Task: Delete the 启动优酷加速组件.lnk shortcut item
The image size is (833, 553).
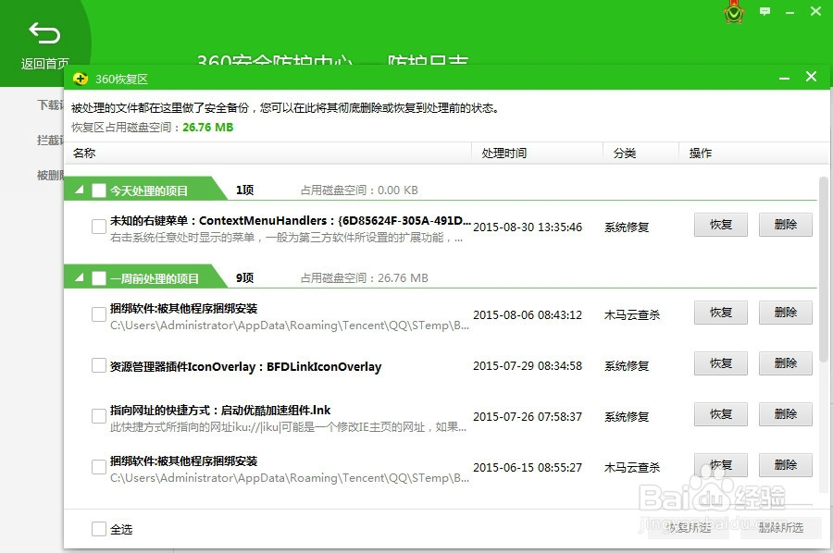Action: pos(786,414)
